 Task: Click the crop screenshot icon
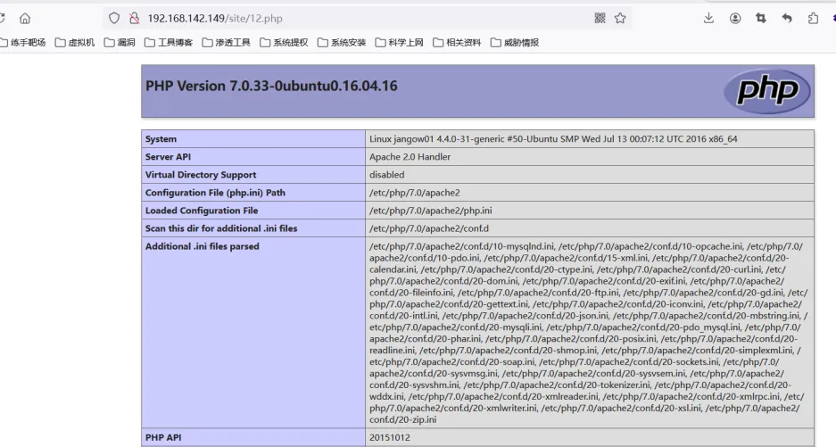point(761,18)
